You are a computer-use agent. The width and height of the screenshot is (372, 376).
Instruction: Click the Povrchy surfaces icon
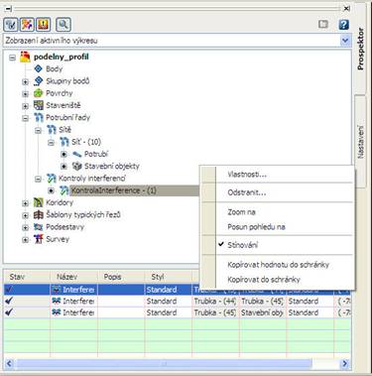[x=39, y=93]
